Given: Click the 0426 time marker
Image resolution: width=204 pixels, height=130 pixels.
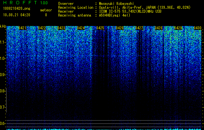Looking at the screenshot, I should click(120, 28).
